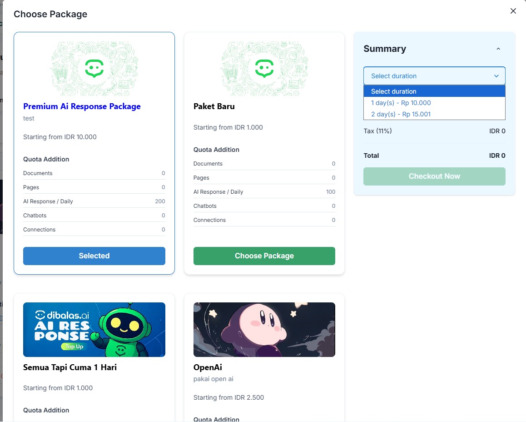Close the Choose Package dialog
Screen dimensions: 526x422
click(513, 11)
